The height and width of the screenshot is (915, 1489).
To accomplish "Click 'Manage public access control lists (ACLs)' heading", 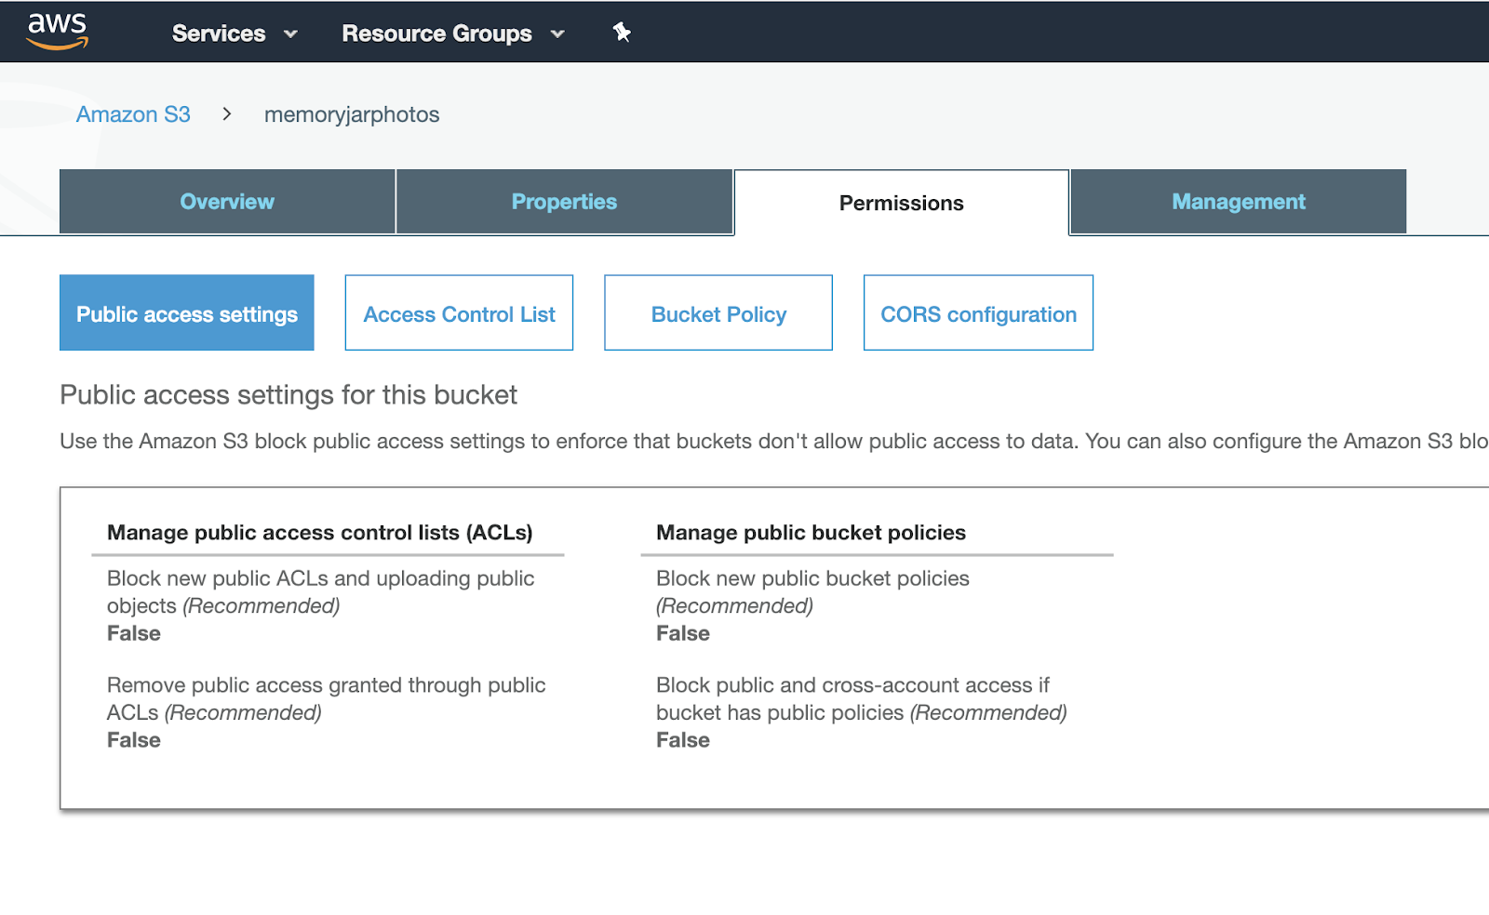I will click(x=320, y=532).
